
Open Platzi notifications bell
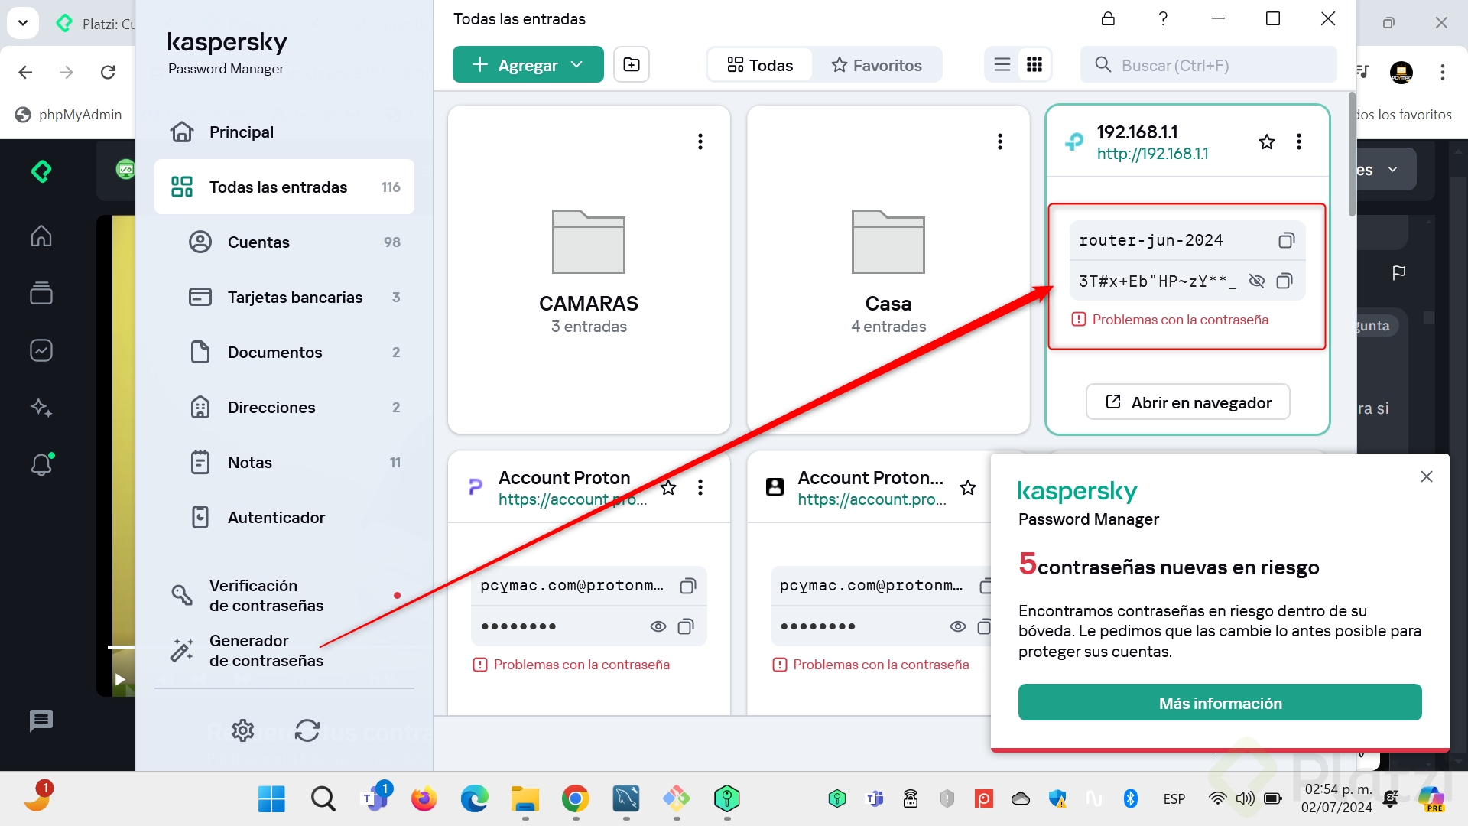coord(41,464)
